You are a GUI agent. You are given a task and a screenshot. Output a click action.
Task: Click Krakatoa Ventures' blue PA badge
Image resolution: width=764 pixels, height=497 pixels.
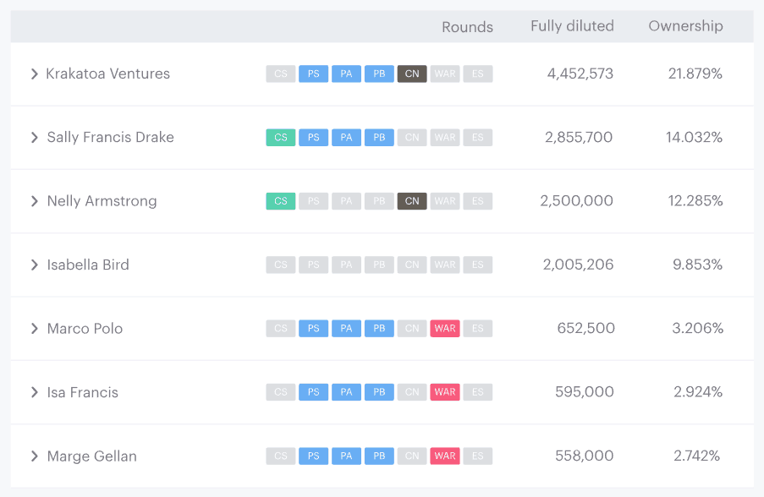coord(346,74)
